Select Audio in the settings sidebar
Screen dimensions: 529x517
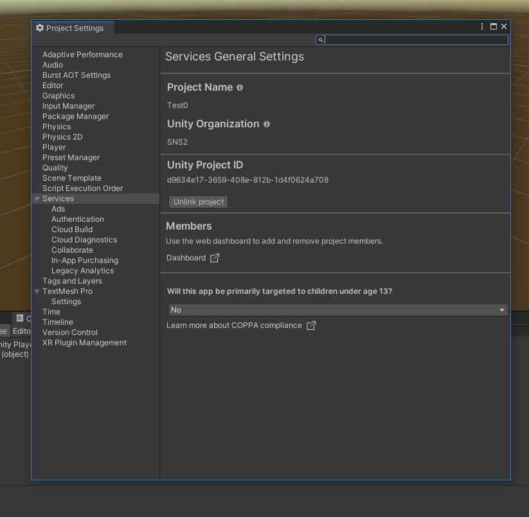[53, 64]
